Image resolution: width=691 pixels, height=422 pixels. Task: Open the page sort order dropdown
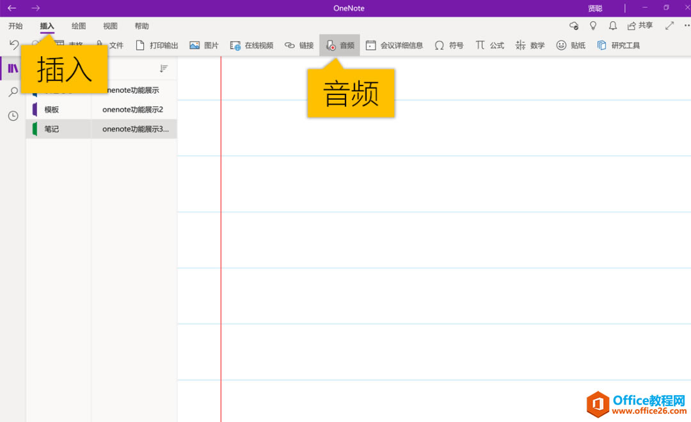pos(164,68)
